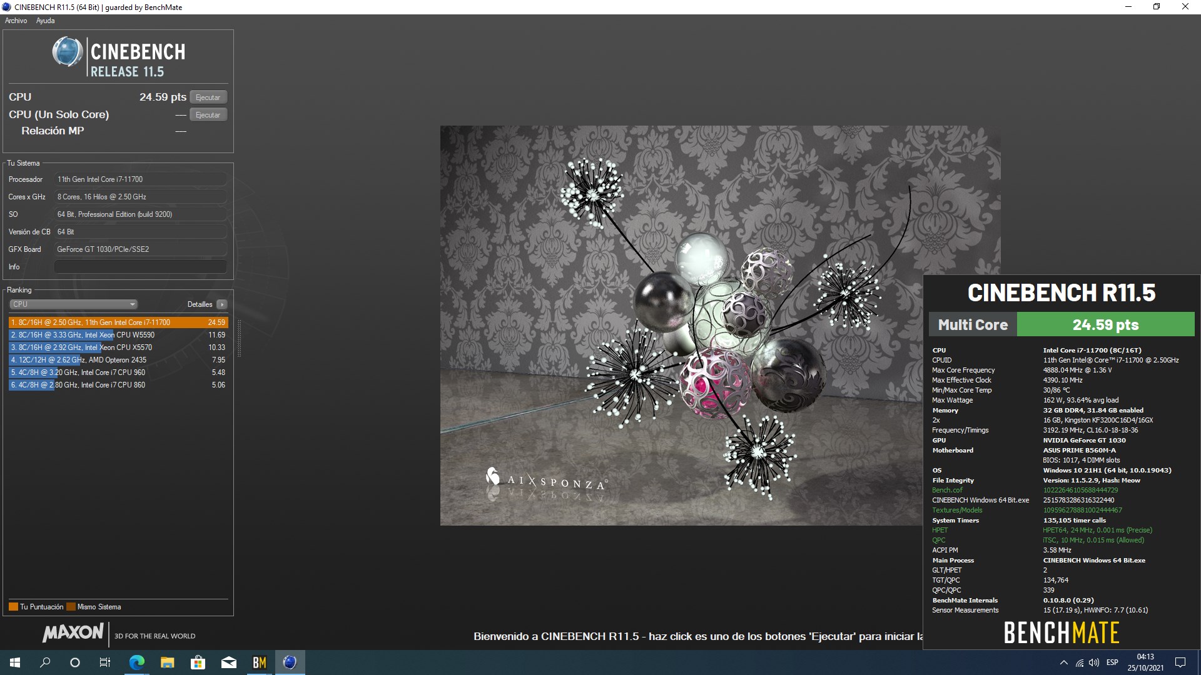Click the GFX Board field value

click(x=140, y=249)
